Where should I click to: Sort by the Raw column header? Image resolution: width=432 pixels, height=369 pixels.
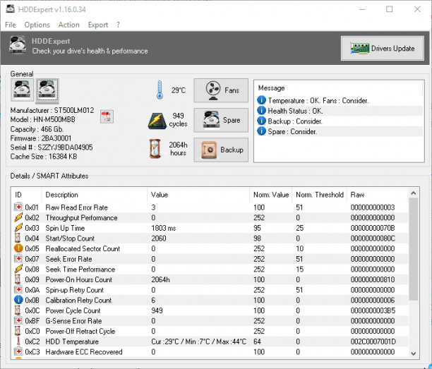(x=377, y=195)
